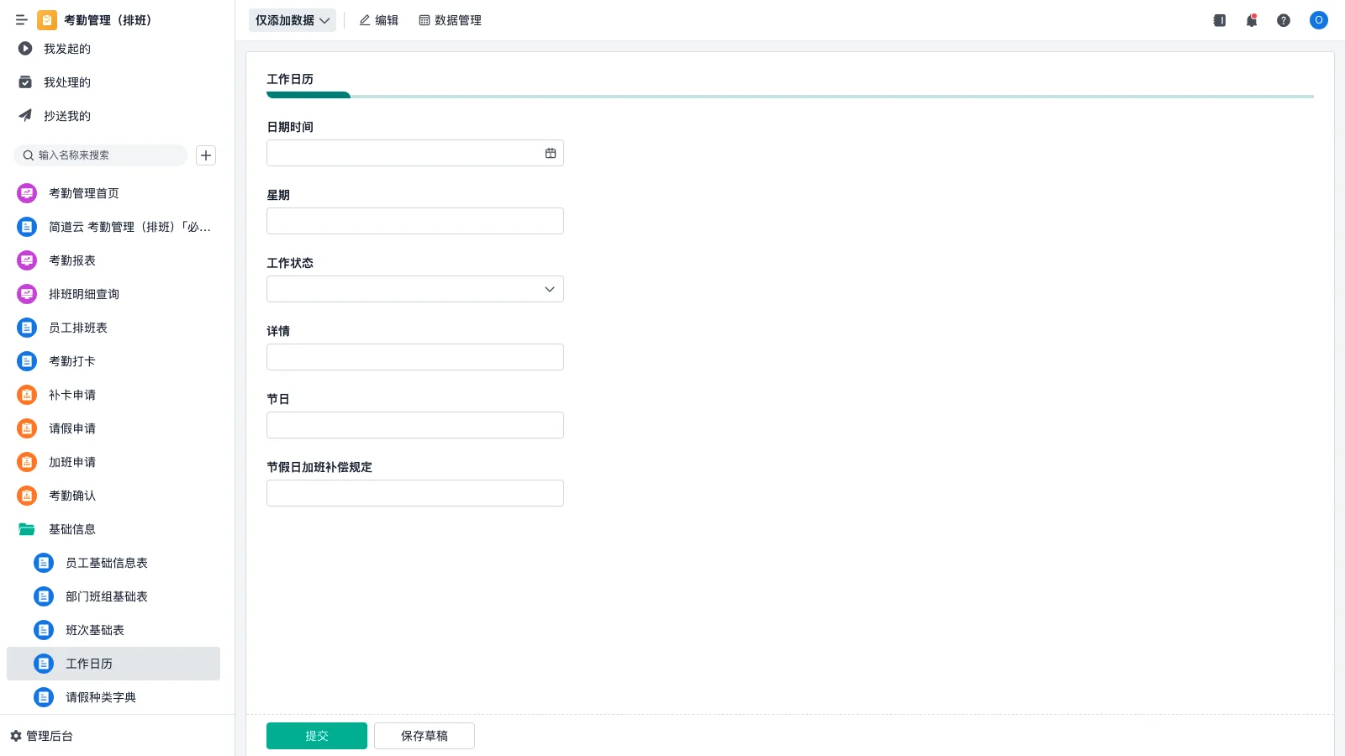Open the 工作状态 dropdown
This screenshot has width=1345, height=756.
tap(549, 289)
